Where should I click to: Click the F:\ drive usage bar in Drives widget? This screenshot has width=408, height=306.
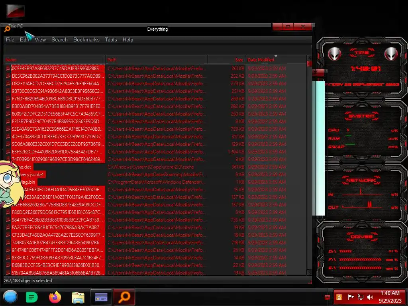pos(360,260)
